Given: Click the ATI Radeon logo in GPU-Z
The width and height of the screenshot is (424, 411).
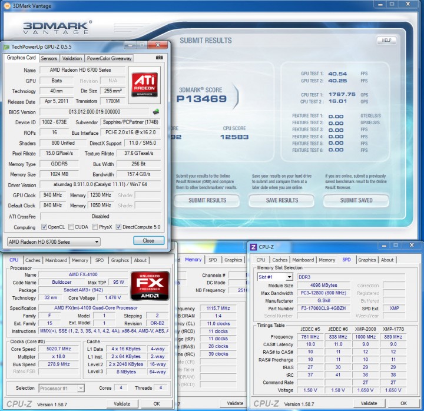Looking at the screenshot, I should [x=145, y=85].
